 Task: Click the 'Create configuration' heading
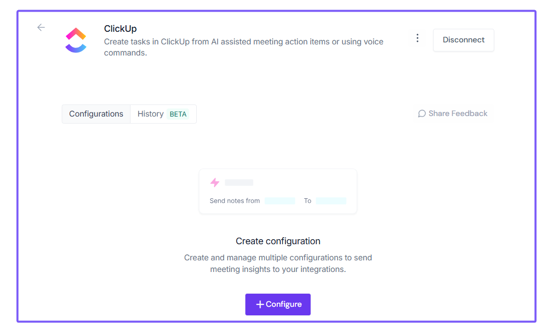point(278,241)
